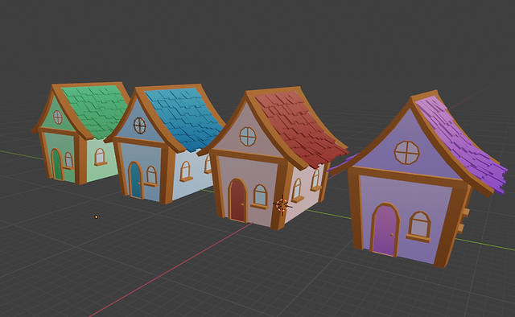Select the side window on green house's light wall
The image size is (515, 317).
click(100, 157)
